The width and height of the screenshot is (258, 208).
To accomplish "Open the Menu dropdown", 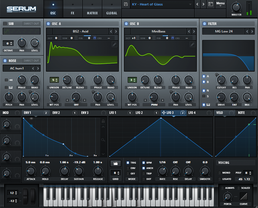I will point(220,4).
